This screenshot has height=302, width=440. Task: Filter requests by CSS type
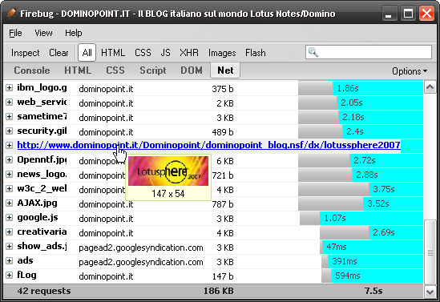coord(143,53)
